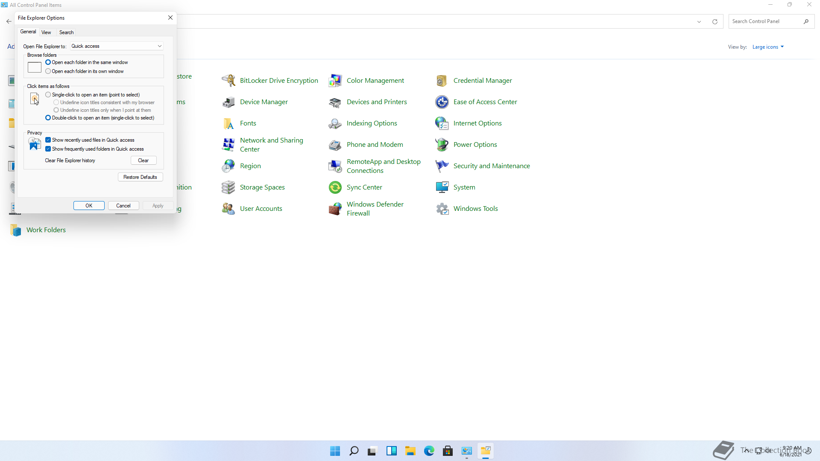Click the Clear history button
The height and width of the screenshot is (461, 820).
pos(143,160)
